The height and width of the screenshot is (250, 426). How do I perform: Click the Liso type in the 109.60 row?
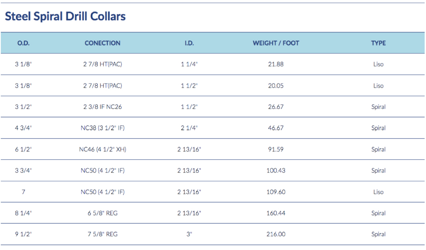pos(378,192)
